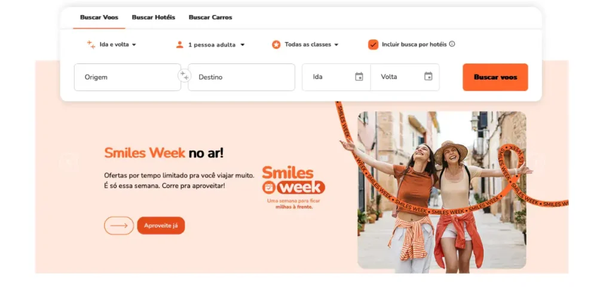Open the 1 pessoa adulta dropdown

(216, 44)
